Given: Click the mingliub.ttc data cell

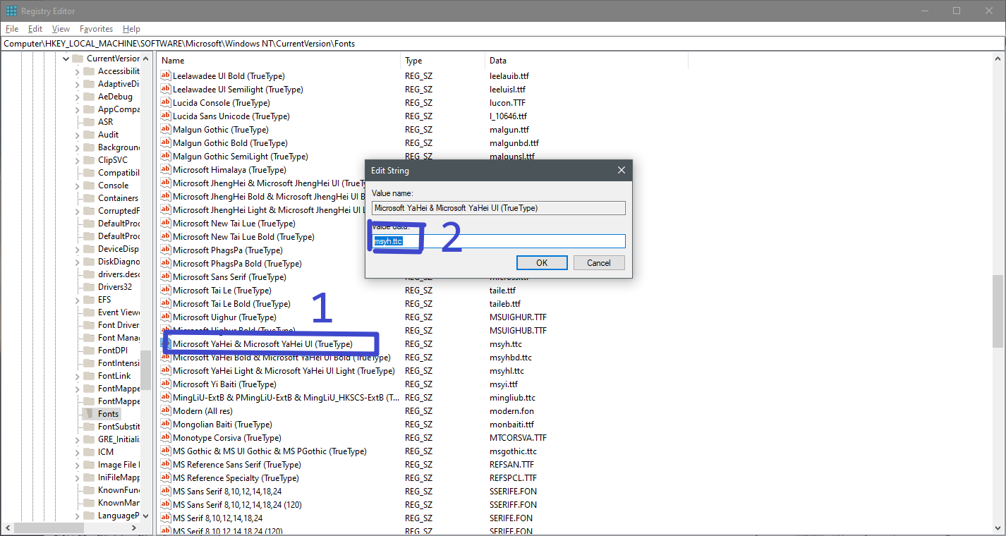Looking at the screenshot, I should [x=512, y=398].
